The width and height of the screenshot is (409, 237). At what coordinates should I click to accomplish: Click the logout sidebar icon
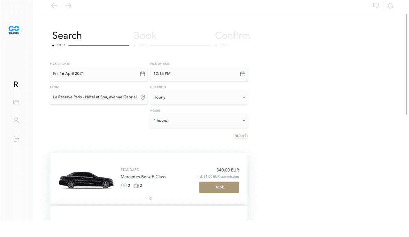tap(16, 139)
